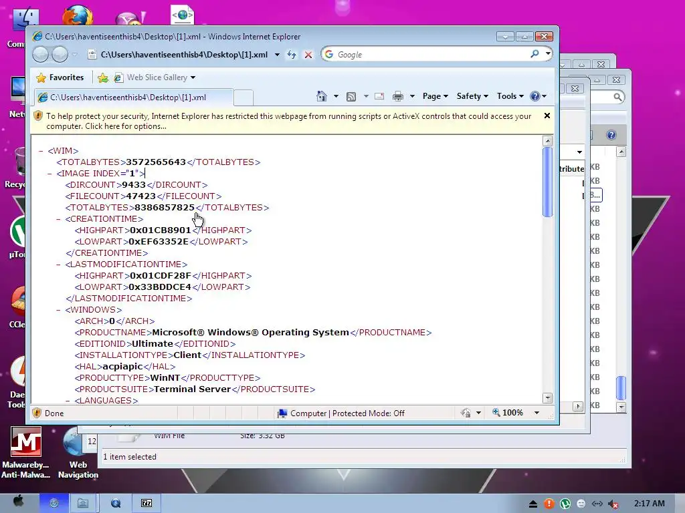Click the IE Back navigation button

click(41, 55)
